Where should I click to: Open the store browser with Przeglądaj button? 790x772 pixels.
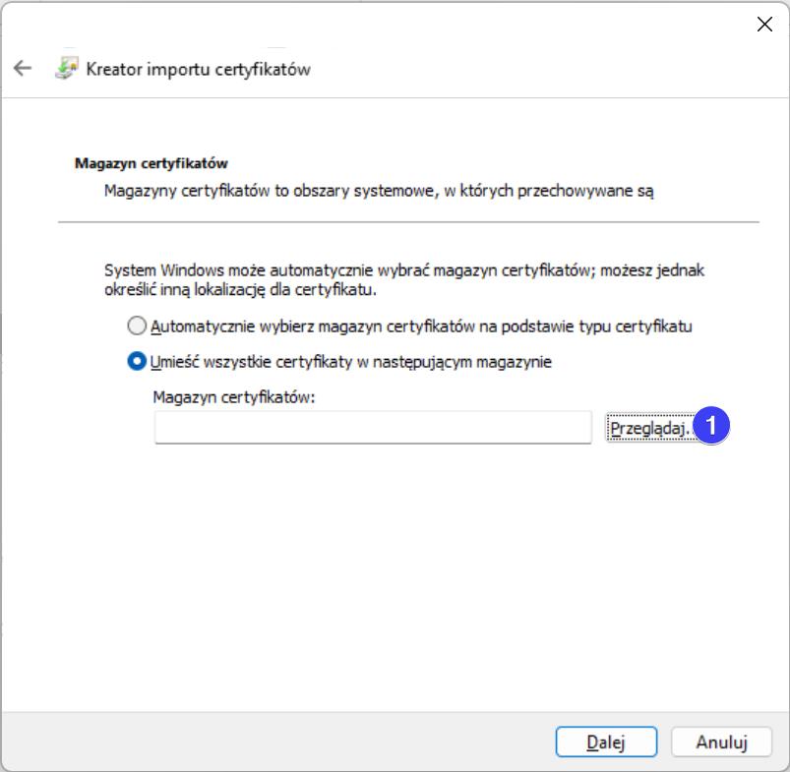point(649,428)
